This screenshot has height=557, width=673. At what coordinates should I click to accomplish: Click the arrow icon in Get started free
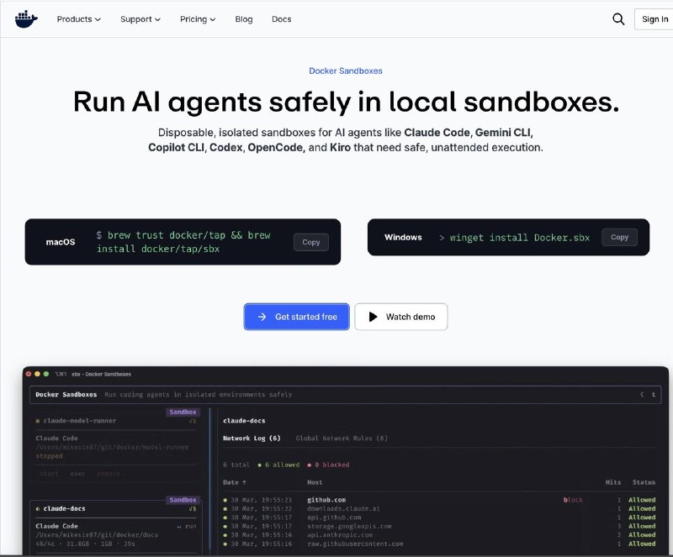(x=262, y=317)
